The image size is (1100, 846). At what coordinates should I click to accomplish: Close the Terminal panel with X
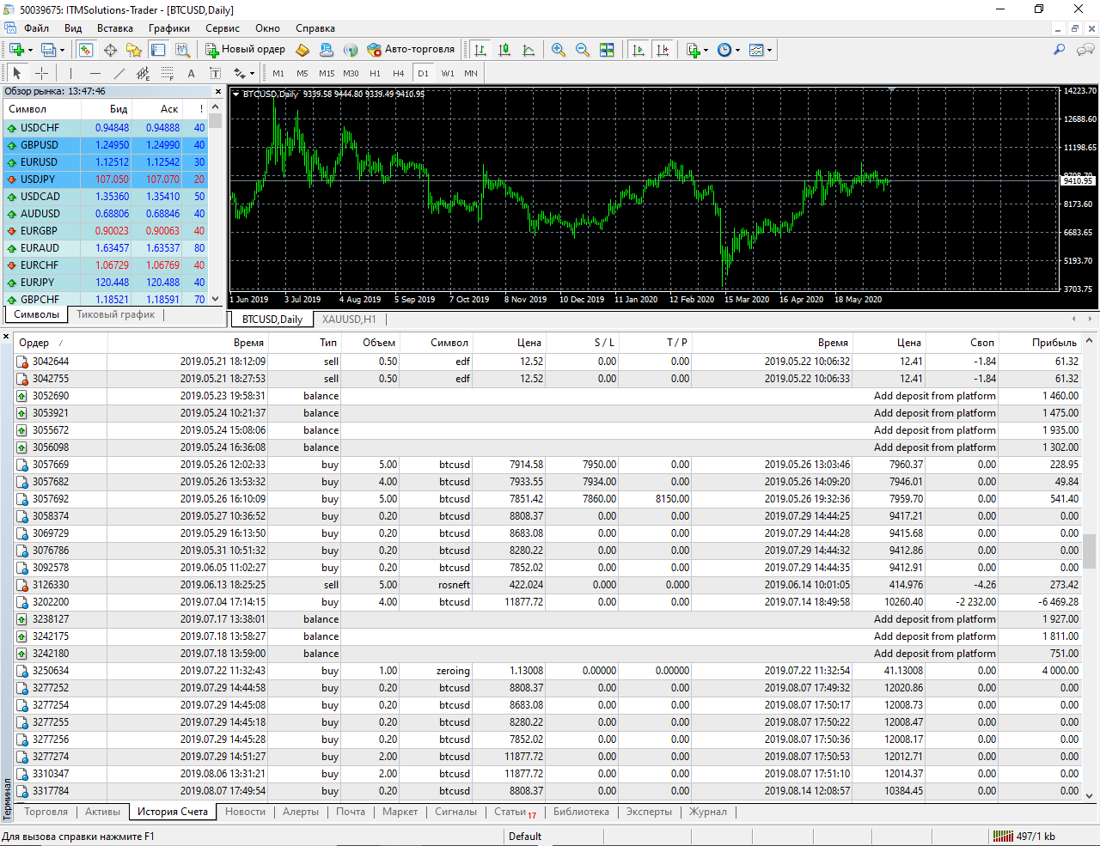click(x=6, y=337)
